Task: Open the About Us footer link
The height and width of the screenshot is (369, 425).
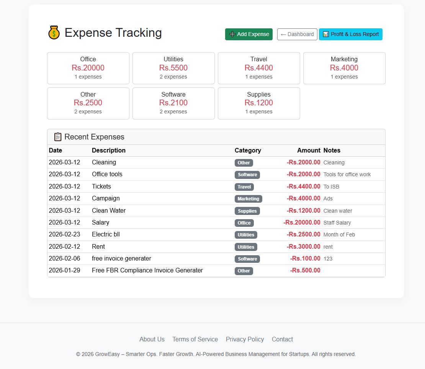Action: 152,339
